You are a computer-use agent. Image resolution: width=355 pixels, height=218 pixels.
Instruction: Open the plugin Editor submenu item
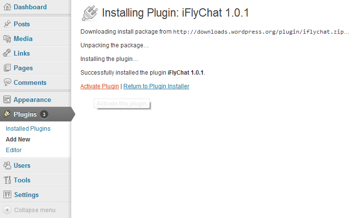point(14,150)
